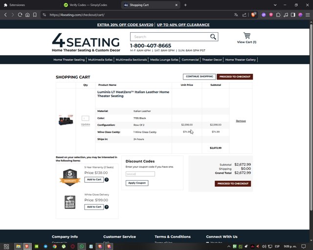Open Home Theater Gallery menu item

[x=240, y=60]
